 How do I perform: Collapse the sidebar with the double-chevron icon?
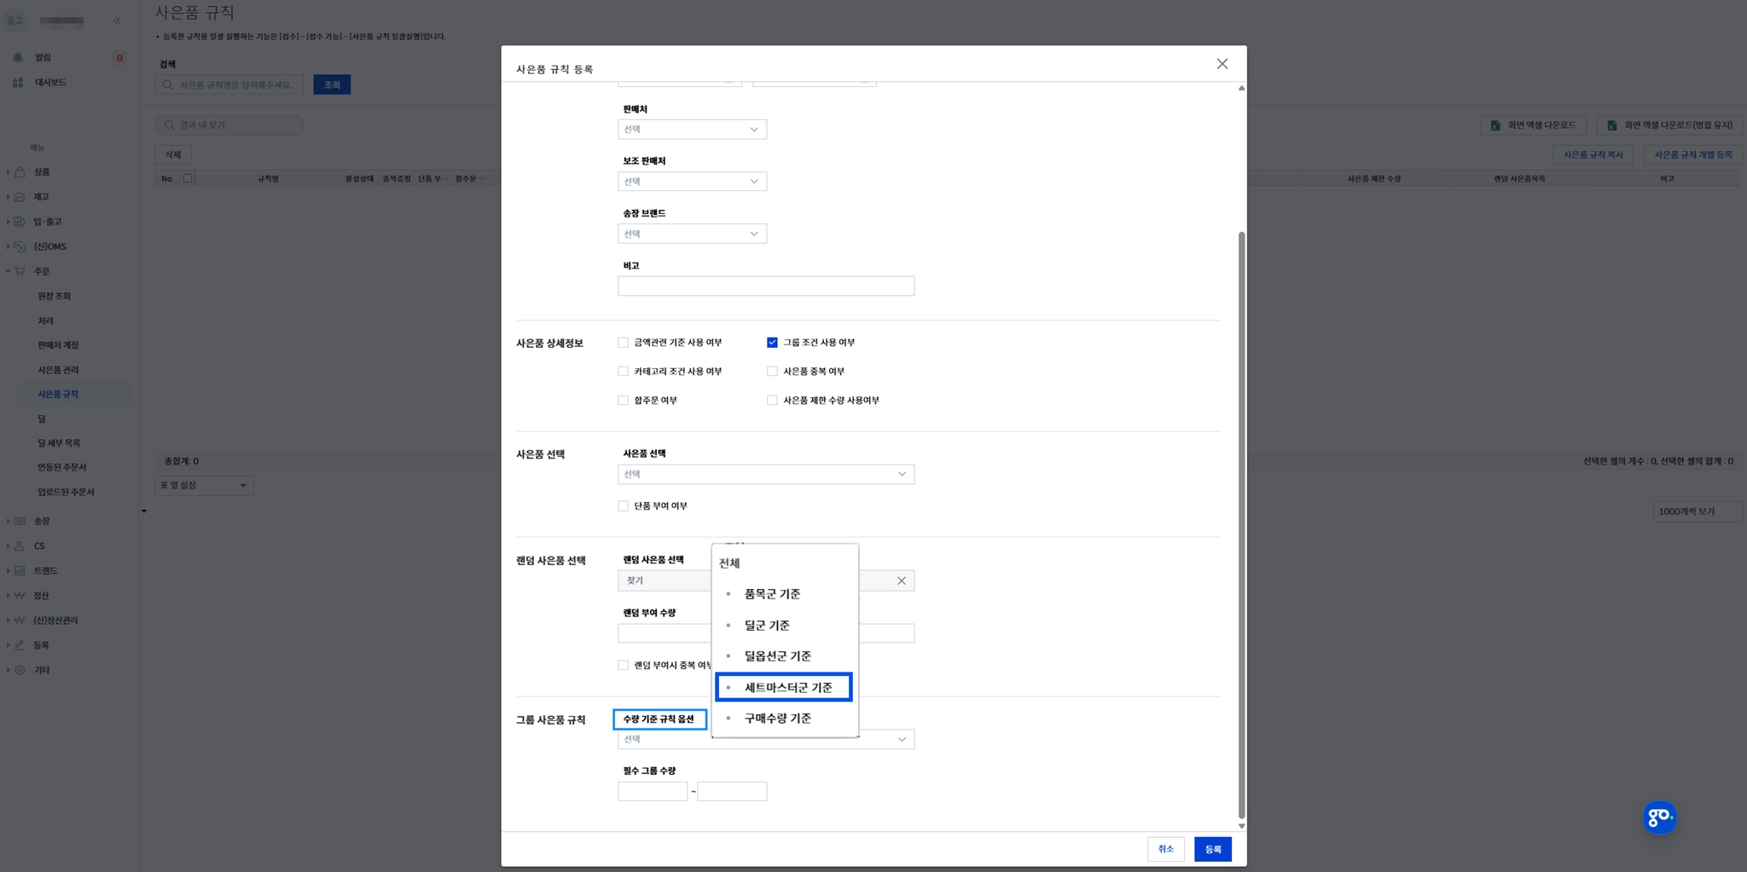[x=117, y=20]
